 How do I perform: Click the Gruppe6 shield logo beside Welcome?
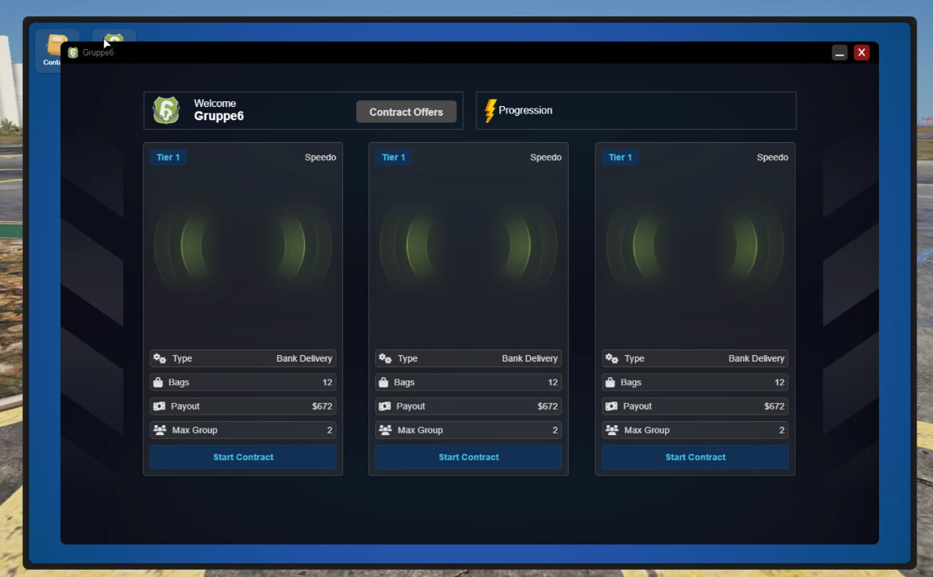[166, 109]
